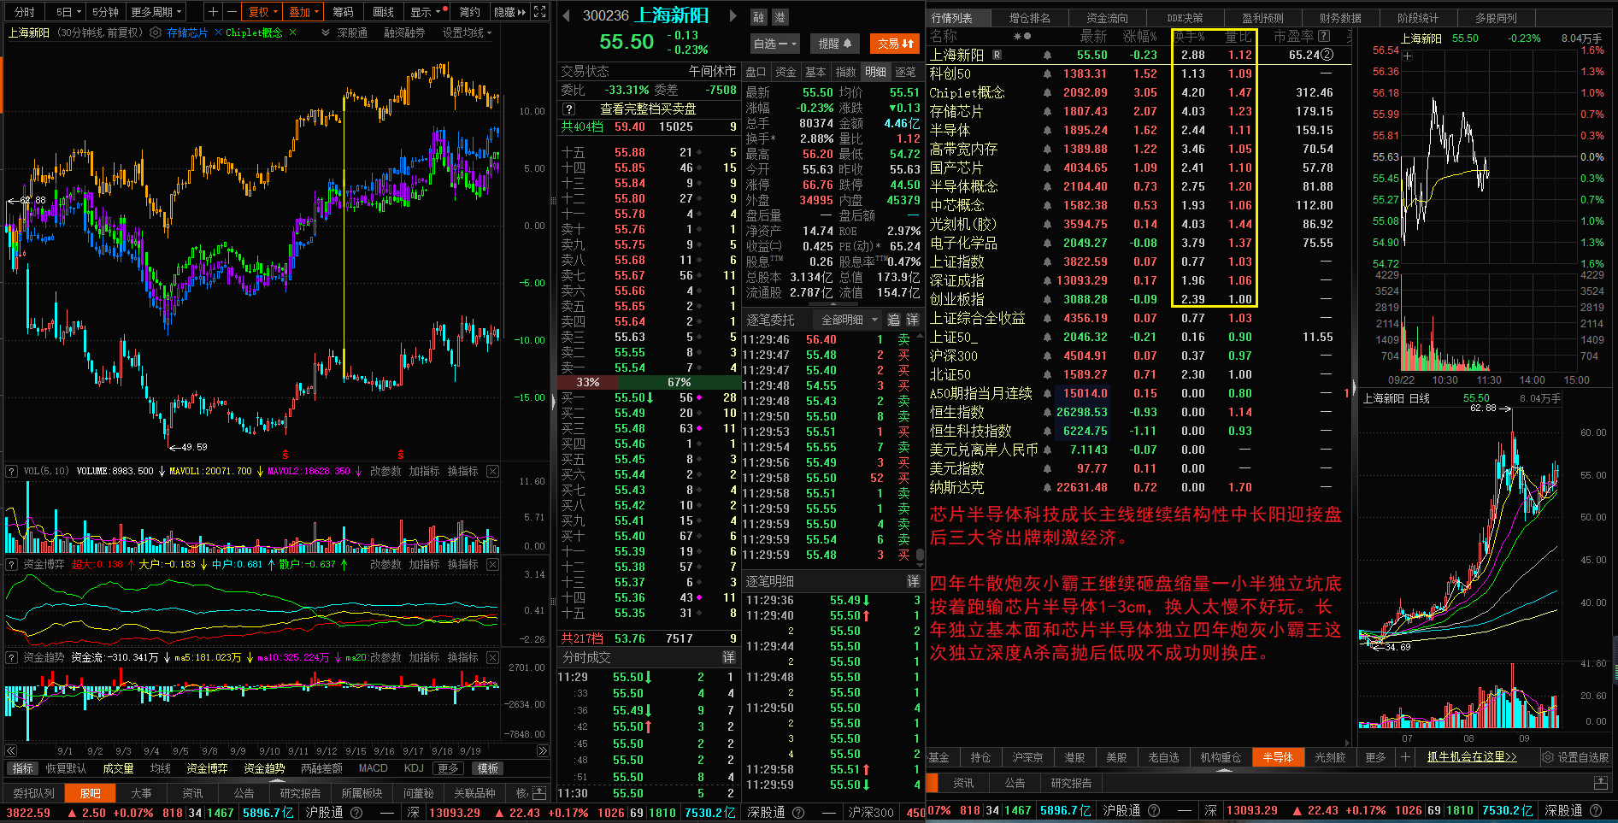Maximize bottom news panel icon on right
Image resolution: width=1618 pixels, height=823 pixels.
(x=1600, y=783)
